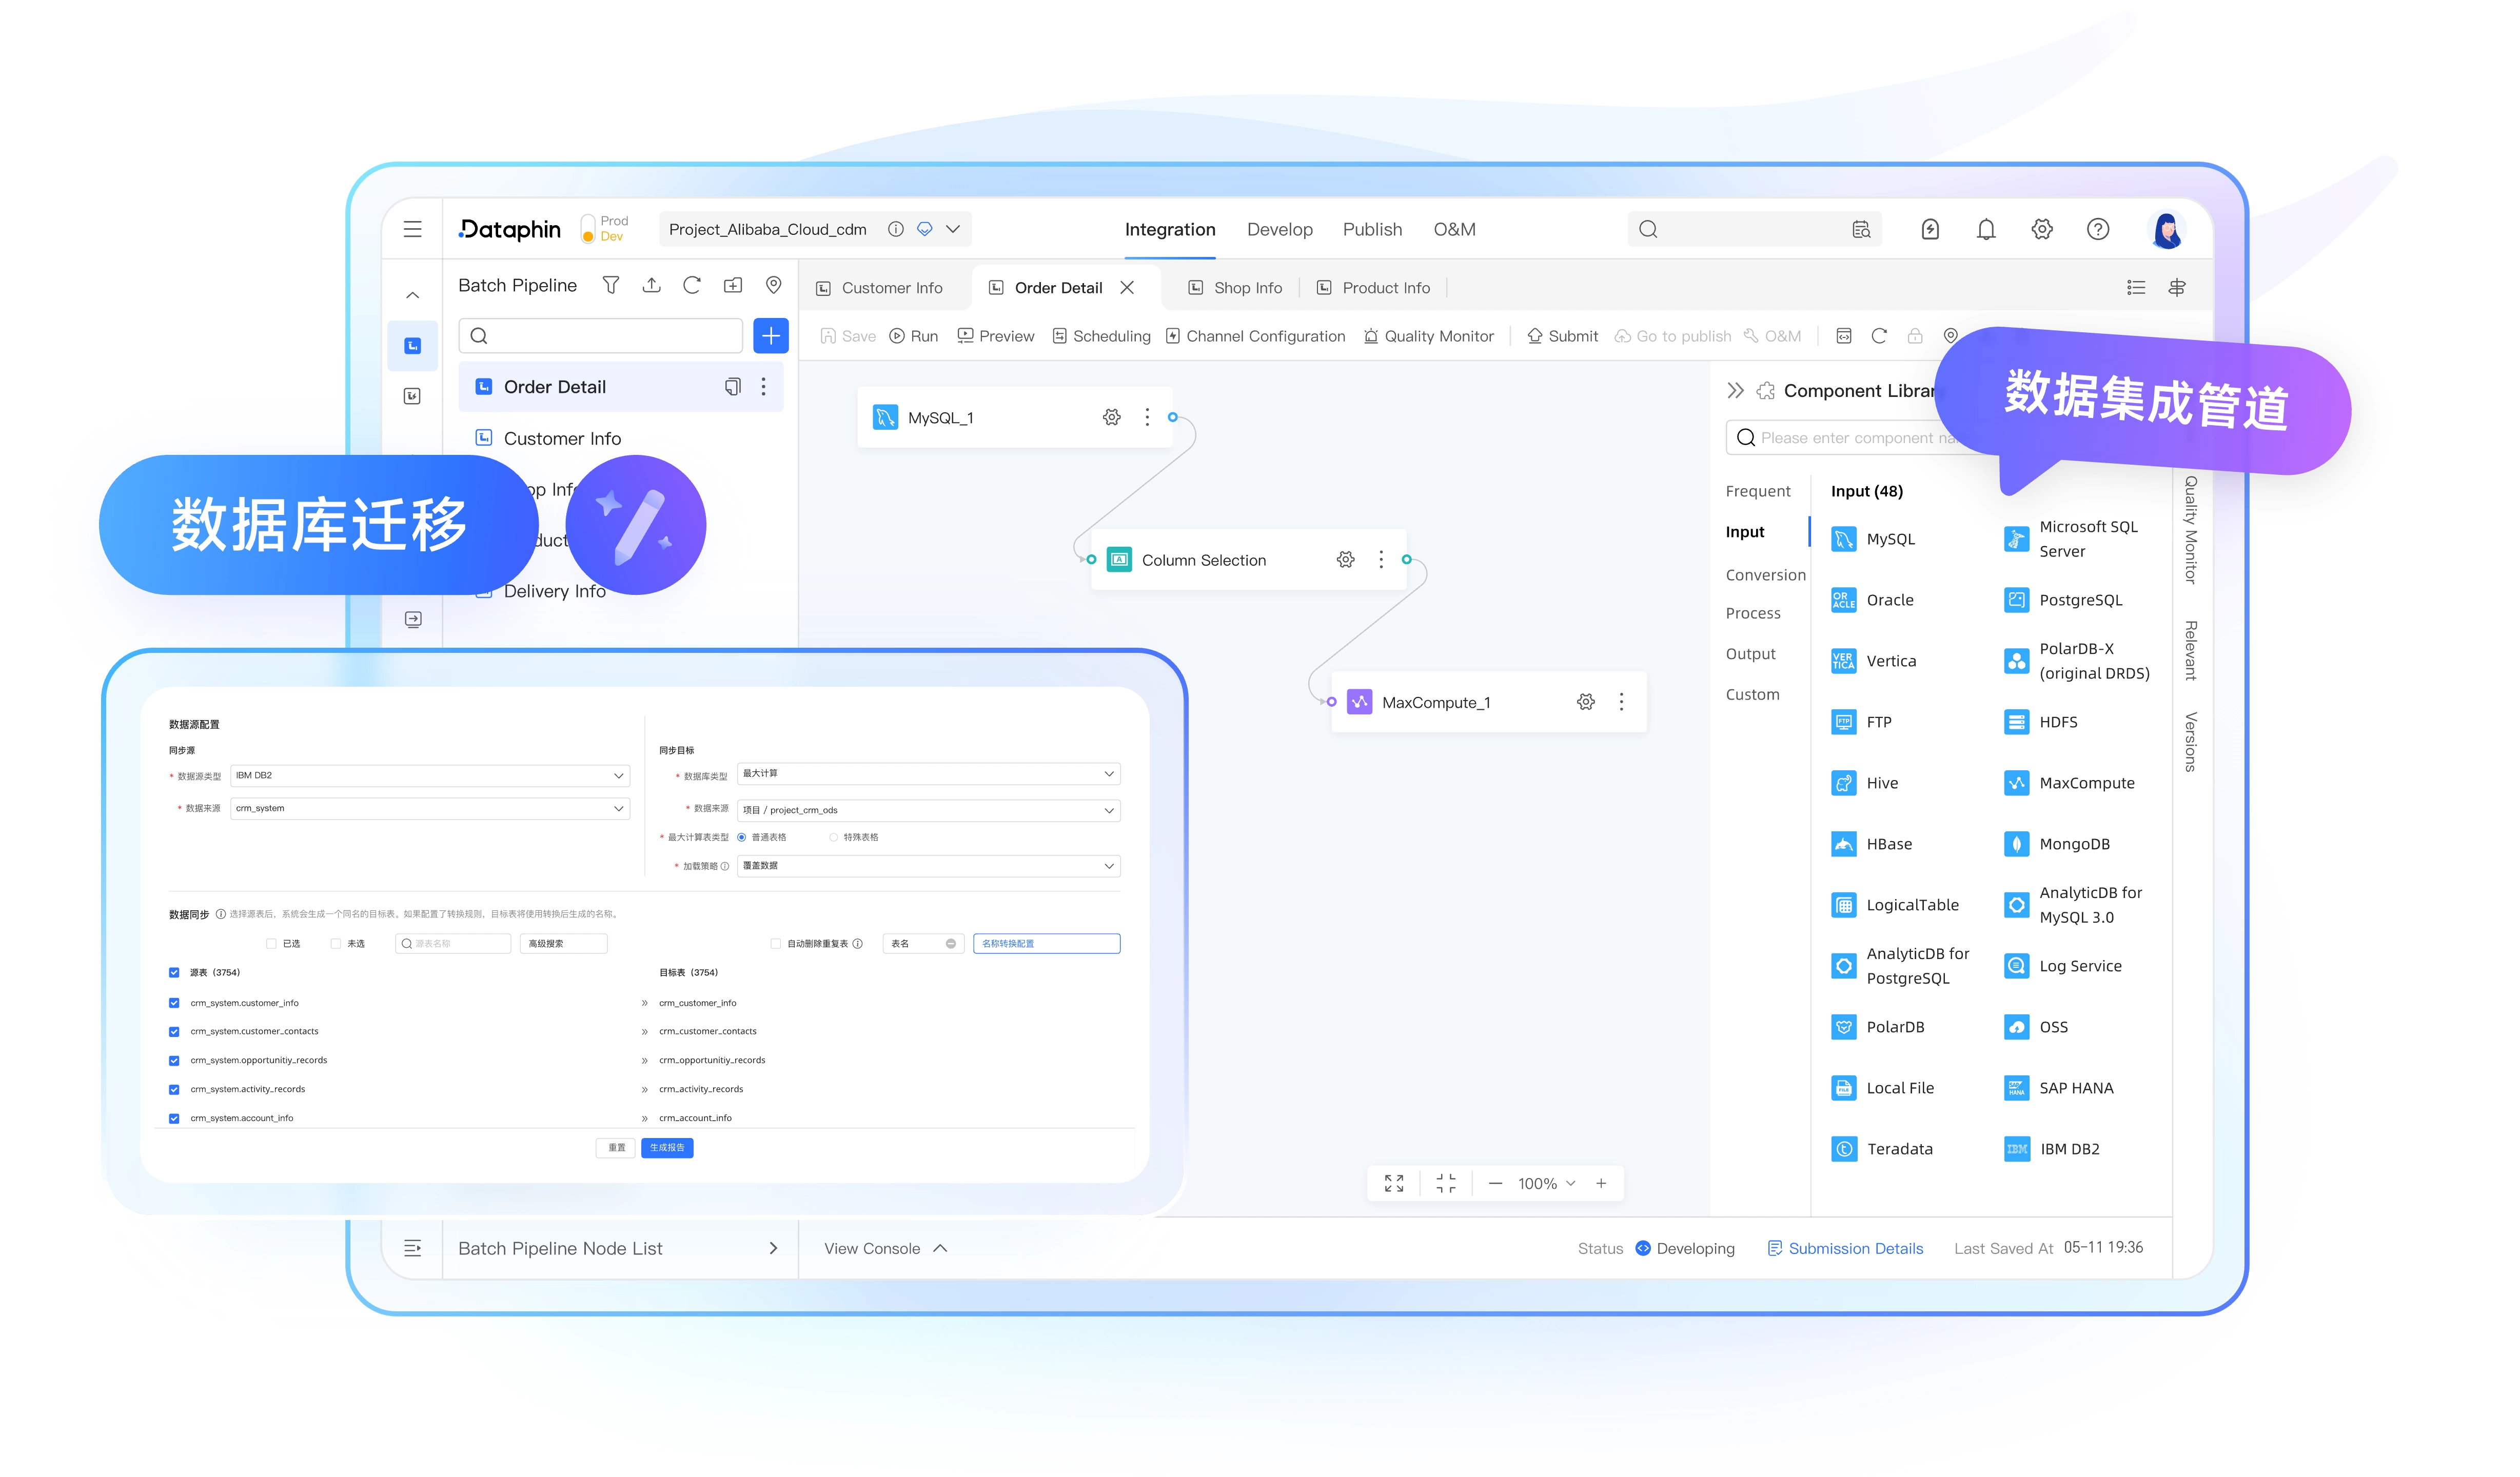The width and height of the screenshot is (2520, 1477).
Task: Click the blue plus add pipeline button
Action: coord(770,337)
